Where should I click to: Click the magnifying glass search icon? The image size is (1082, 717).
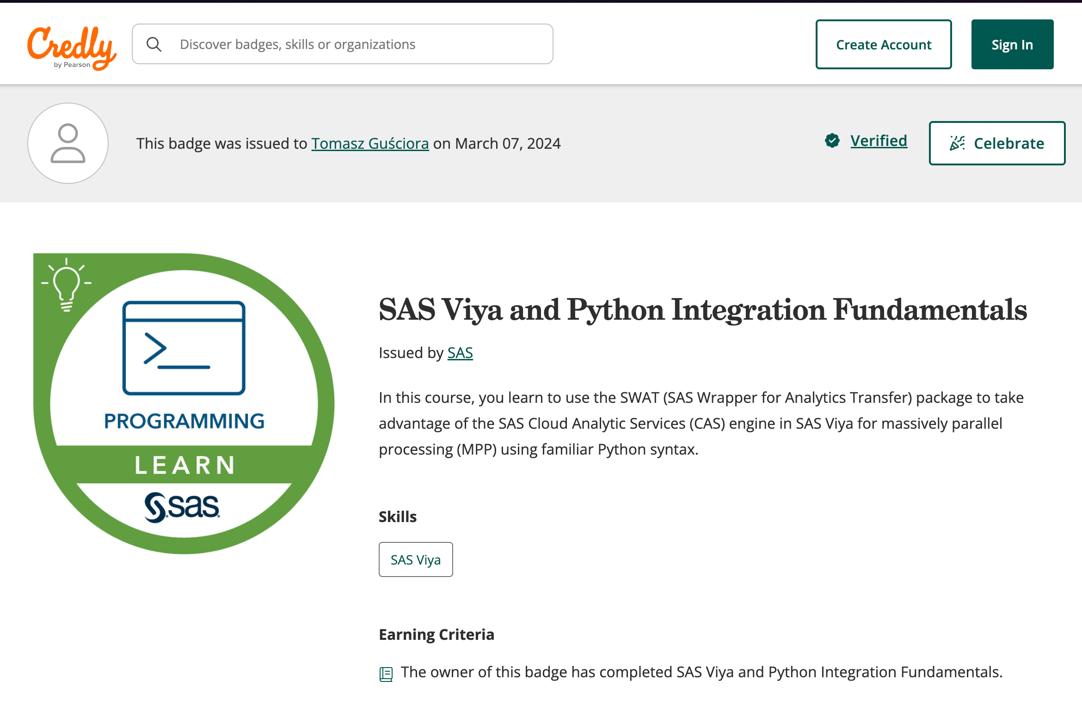(154, 44)
